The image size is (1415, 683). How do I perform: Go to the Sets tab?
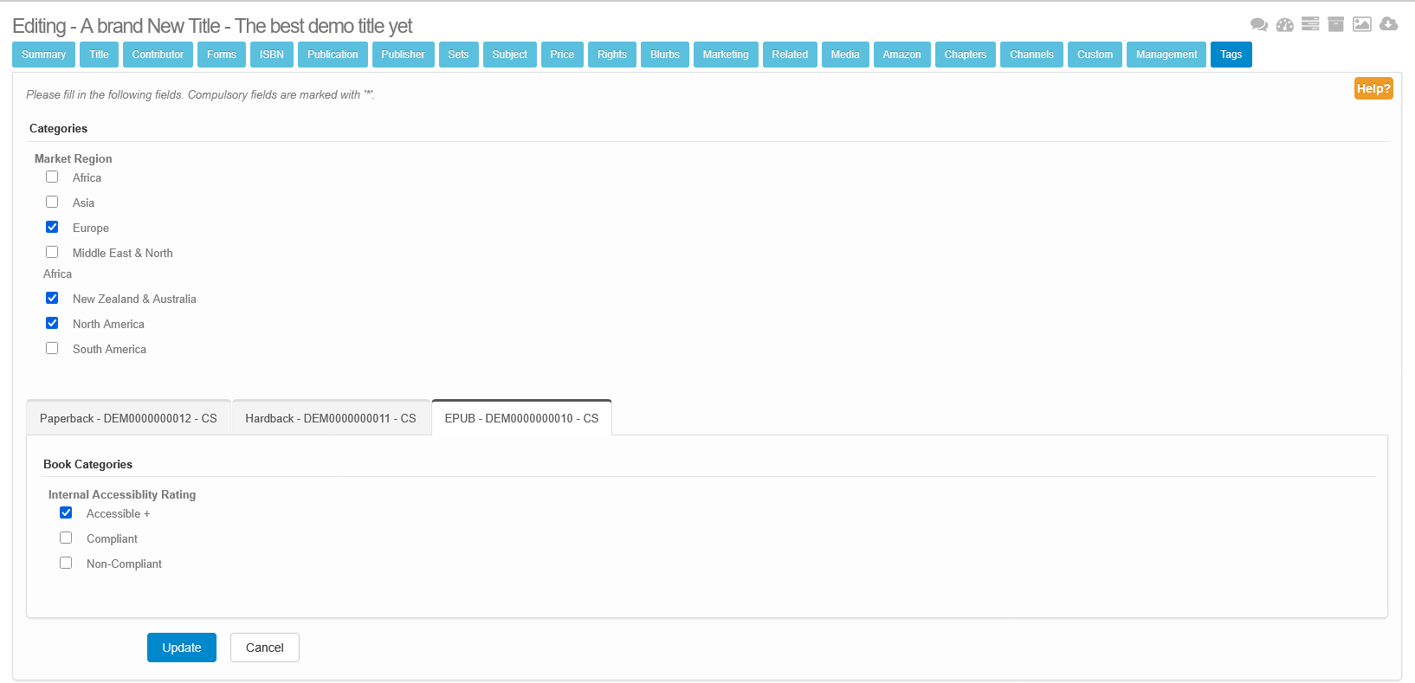(x=459, y=55)
